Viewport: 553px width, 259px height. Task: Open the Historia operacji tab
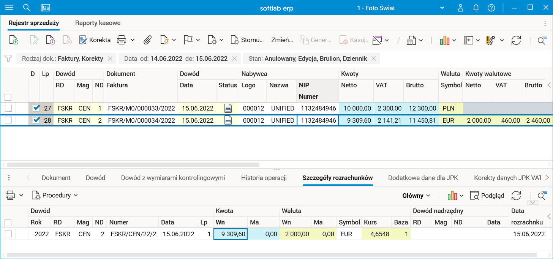pyautogui.click(x=264, y=178)
